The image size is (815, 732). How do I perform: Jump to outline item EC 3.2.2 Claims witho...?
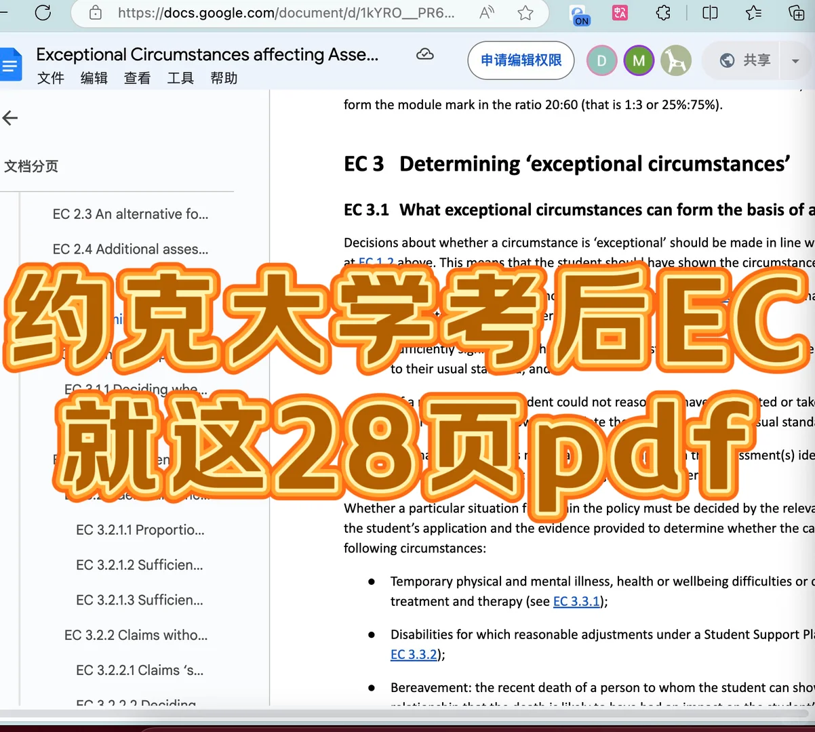pyautogui.click(x=136, y=635)
